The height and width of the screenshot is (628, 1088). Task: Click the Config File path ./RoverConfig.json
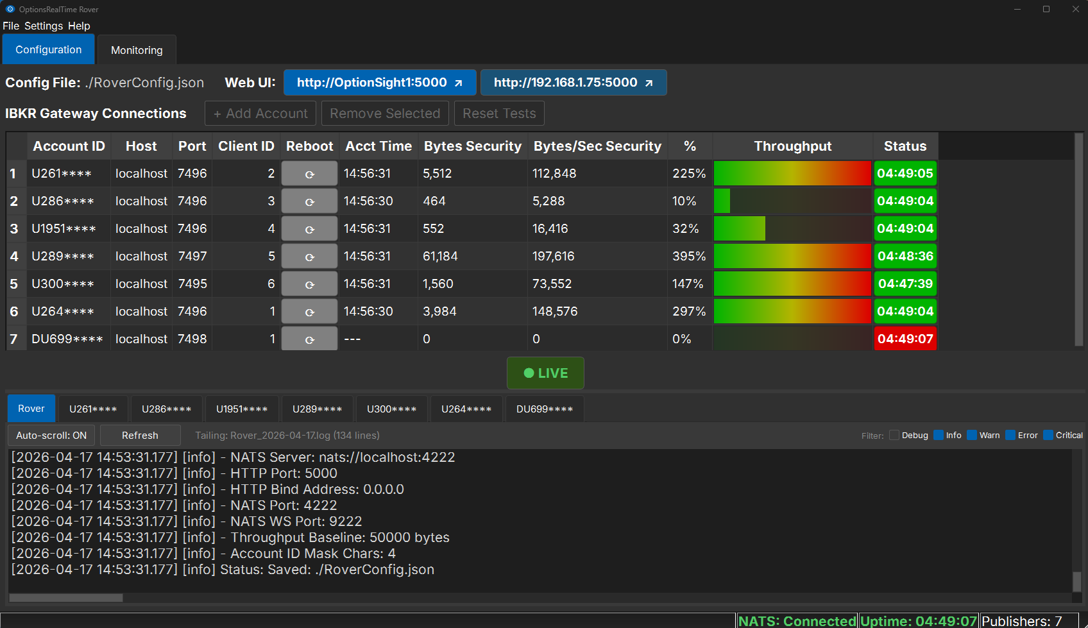coord(144,82)
